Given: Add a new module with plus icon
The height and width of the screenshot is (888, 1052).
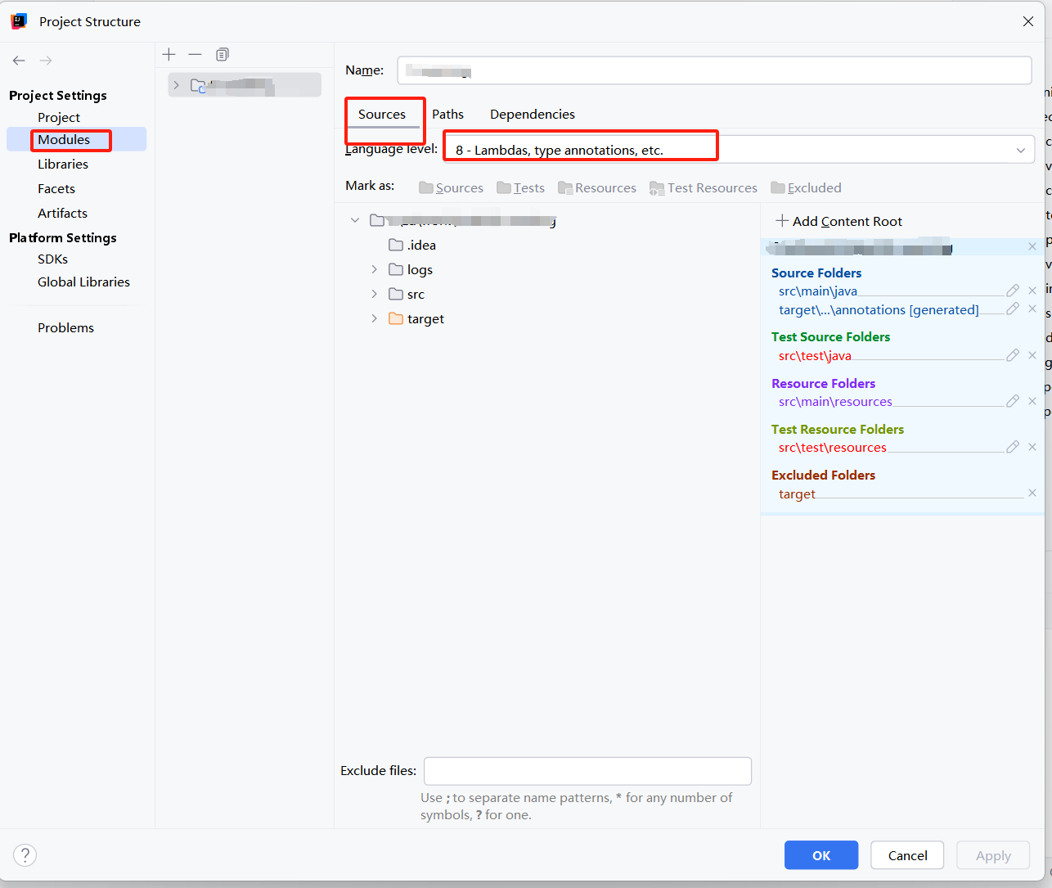Looking at the screenshot, I should click(x=169, y=55).
